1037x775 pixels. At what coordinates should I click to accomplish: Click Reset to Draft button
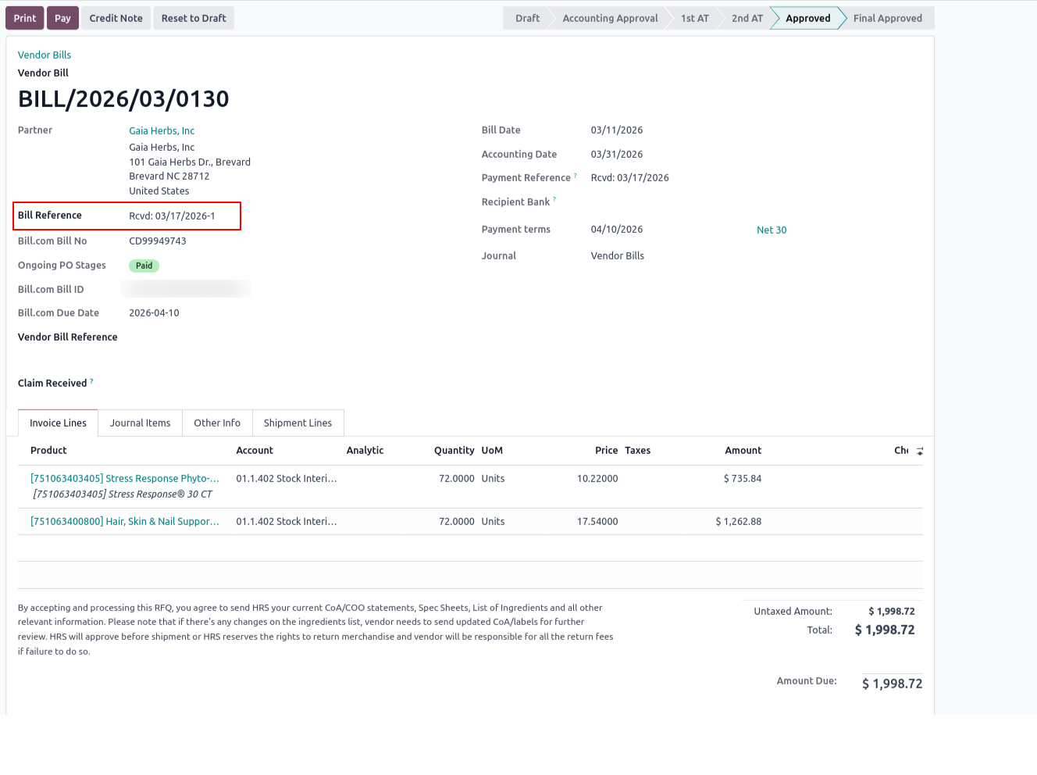click(x=194, y=18)
